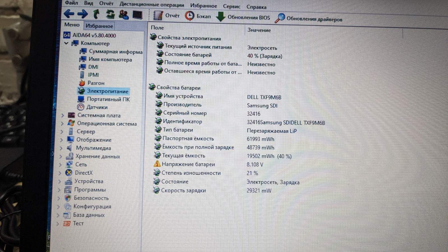Expand the Системная плата node
The width and height of the screenshot is (448, 252).
click(x=62, y=115)
